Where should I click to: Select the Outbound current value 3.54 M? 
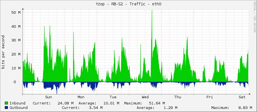click(x=96, y=108)
